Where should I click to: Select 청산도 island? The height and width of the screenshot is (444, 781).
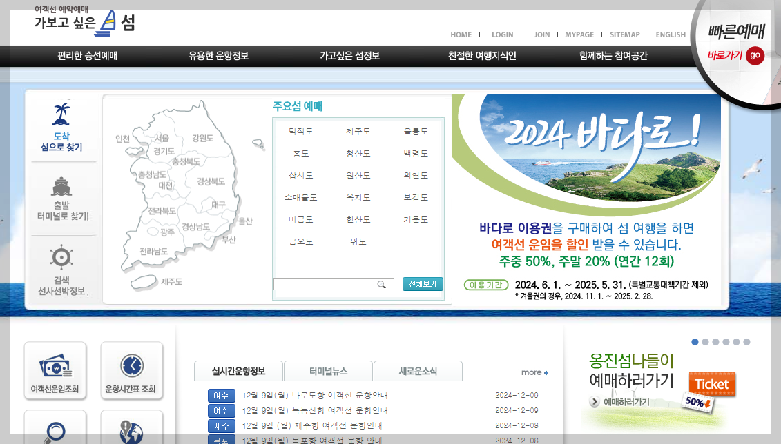(x=358, y=154)
